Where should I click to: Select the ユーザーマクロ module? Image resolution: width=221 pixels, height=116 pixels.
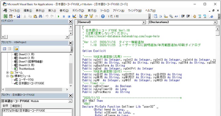[x=26, y=80]
